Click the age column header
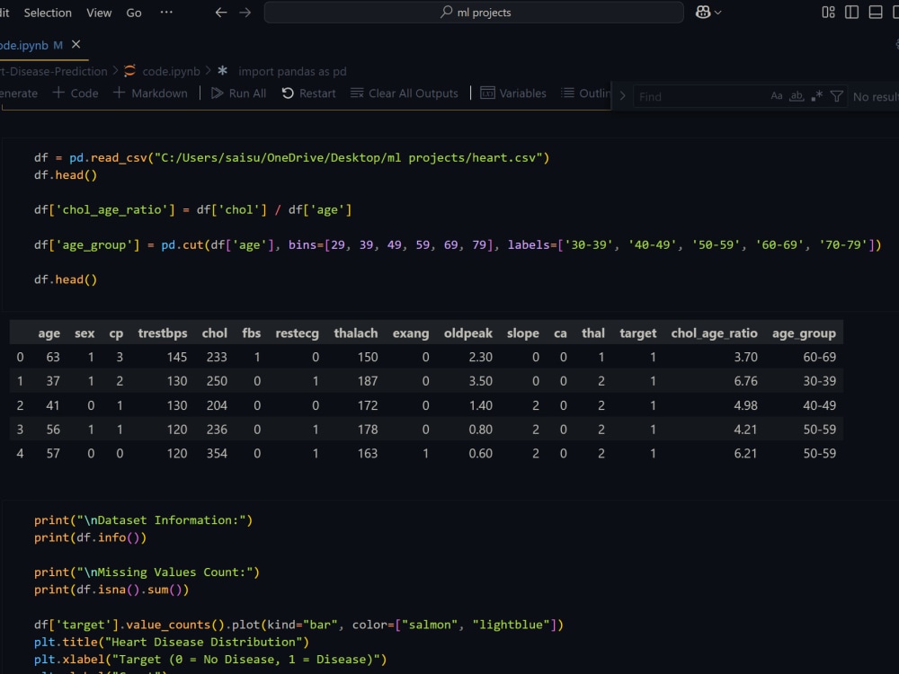This screenshot has height=674, width=899. click(49, 333)
